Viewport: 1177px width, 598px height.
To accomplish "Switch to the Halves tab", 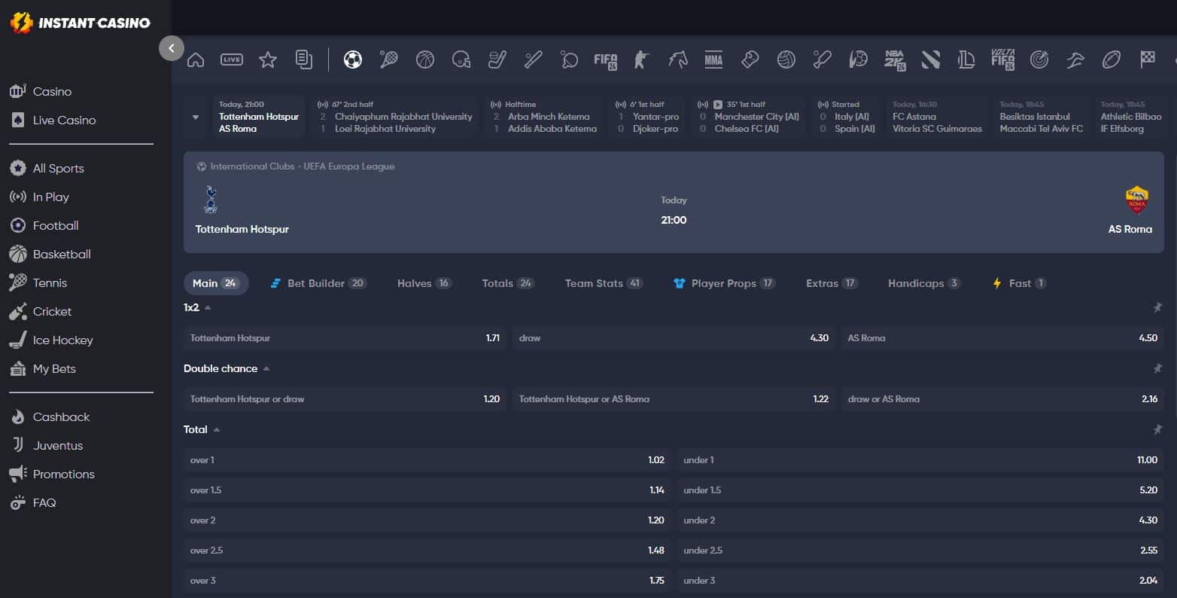I will 424,283.
